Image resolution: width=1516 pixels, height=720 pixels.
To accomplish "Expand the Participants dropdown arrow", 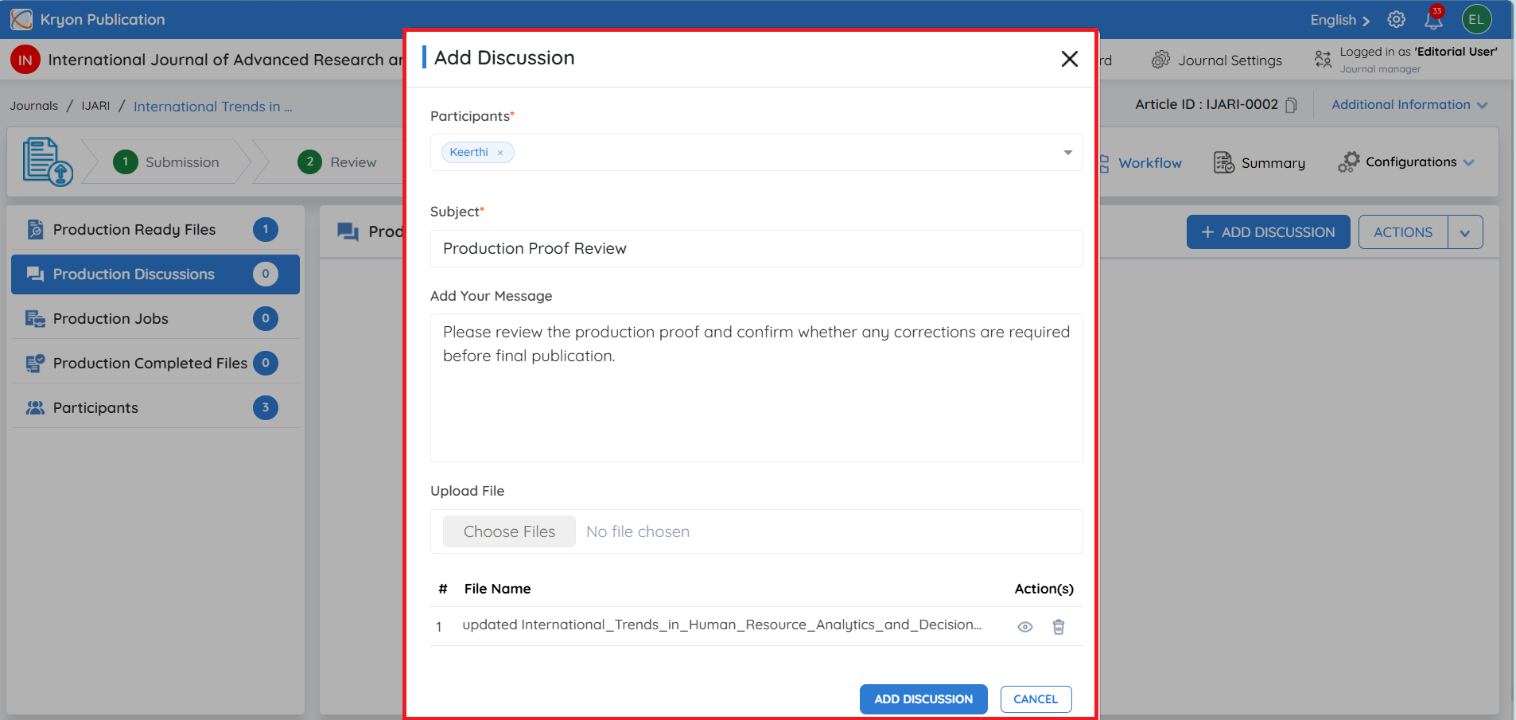I will point(1067,153).
